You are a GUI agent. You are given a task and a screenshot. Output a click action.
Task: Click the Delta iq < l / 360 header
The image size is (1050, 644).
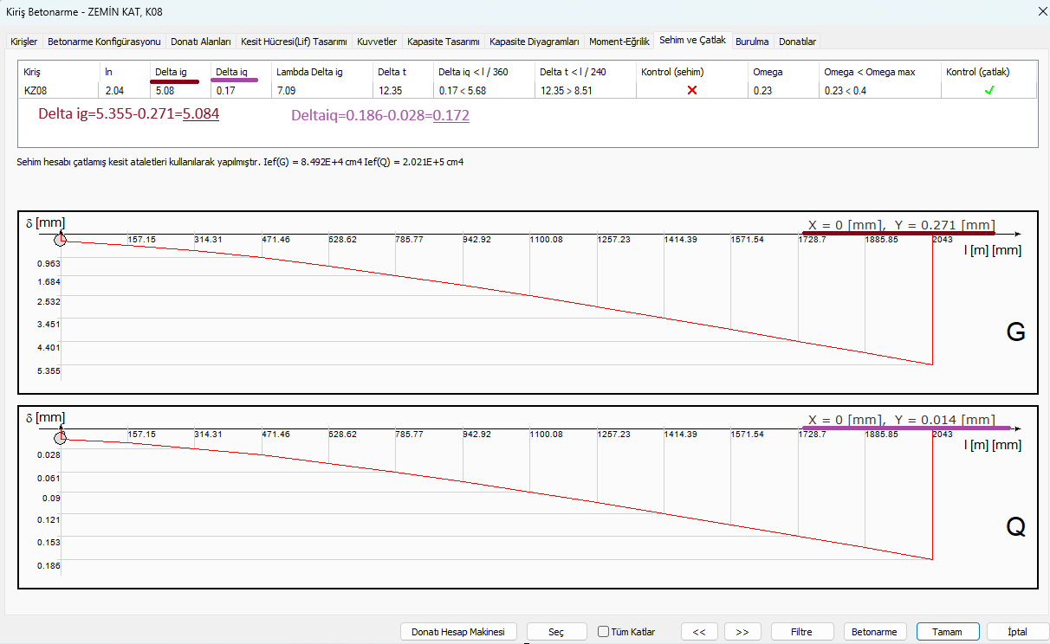(473, 72)
